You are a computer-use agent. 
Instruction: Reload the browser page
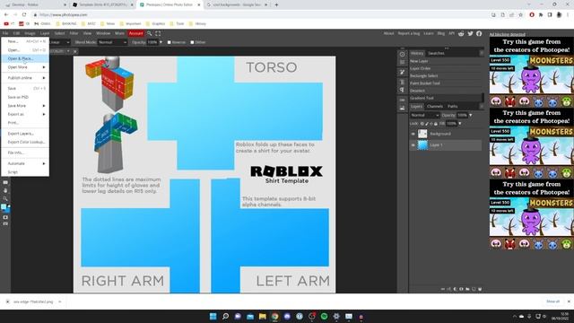24,14
